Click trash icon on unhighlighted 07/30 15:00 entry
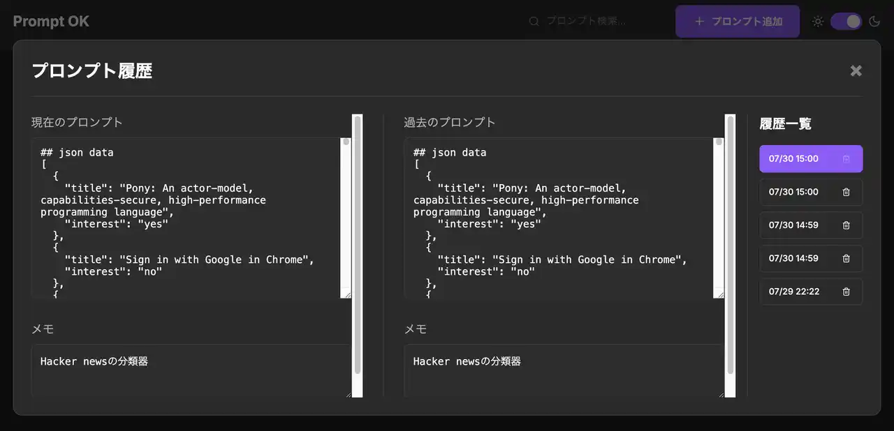Viewport: 894px width, 431px height. 846,192
